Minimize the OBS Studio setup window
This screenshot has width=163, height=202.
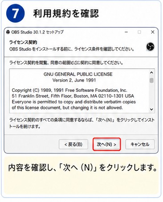126,32
